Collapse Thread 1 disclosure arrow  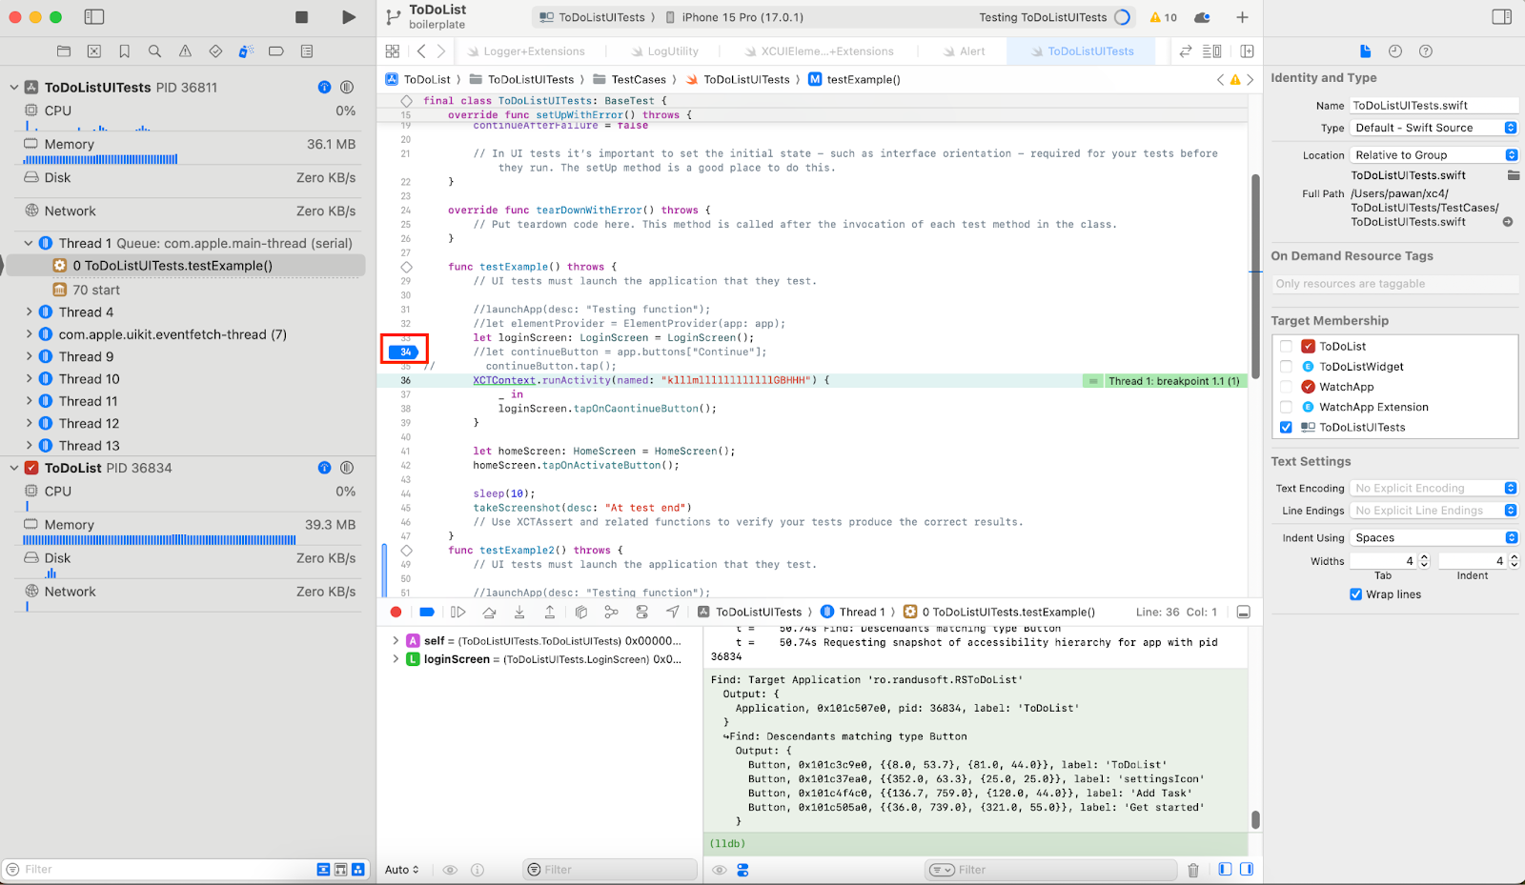[29, 244]
